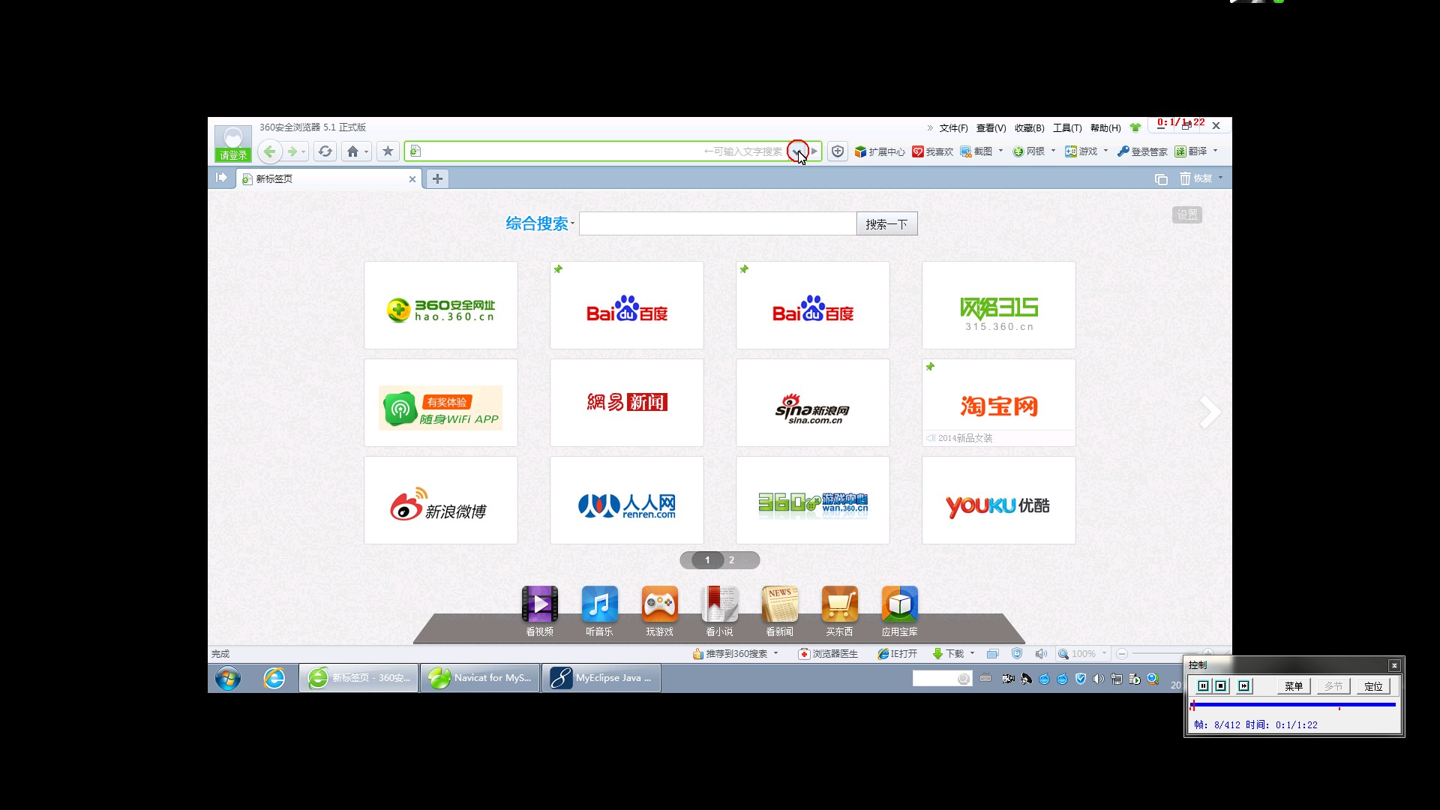Switch to Navicat for MySQL taskbar button
The image size is (1440, 810).
480,678
